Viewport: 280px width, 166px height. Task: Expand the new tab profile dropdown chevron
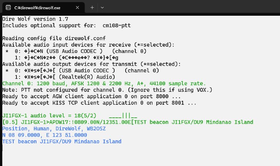[x=102, y=7]
